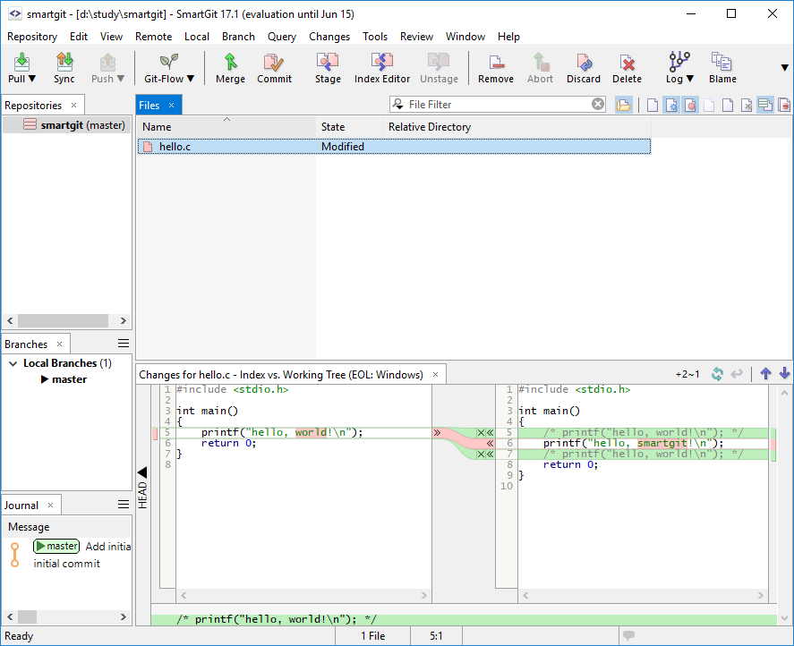
Task: Click the Journal panel horizontal scrollbar thumb
Action: click(x=28, y=616)
